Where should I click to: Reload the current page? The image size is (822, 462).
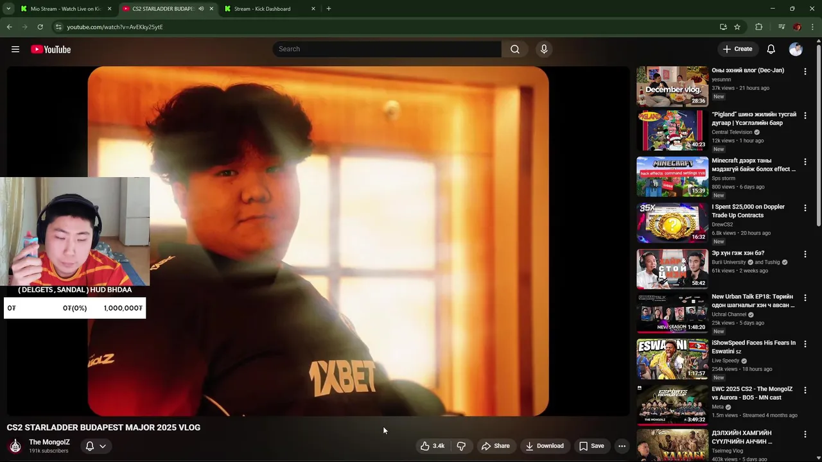click(40, 27)
